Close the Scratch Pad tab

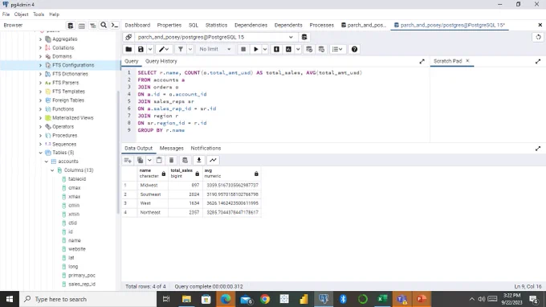click(467, 60)
